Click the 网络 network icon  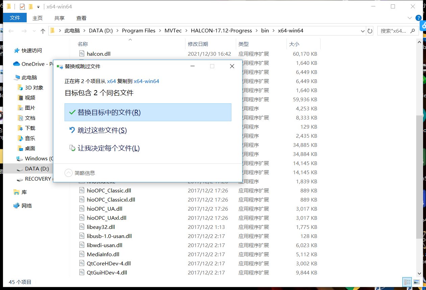pyautogui.click(x=17, y=206)
